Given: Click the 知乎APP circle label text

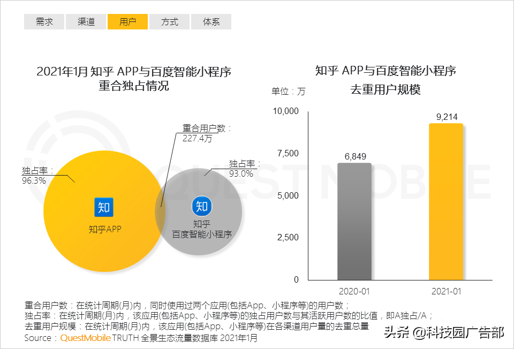Looking at the screenshot, I should point(105,229).
